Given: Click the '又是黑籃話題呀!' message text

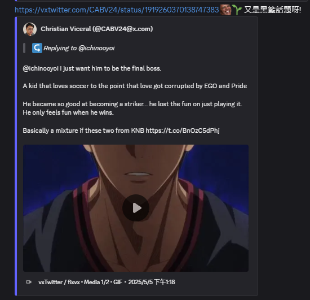Looking at the screenshot, I should click(x=272, y=10).
